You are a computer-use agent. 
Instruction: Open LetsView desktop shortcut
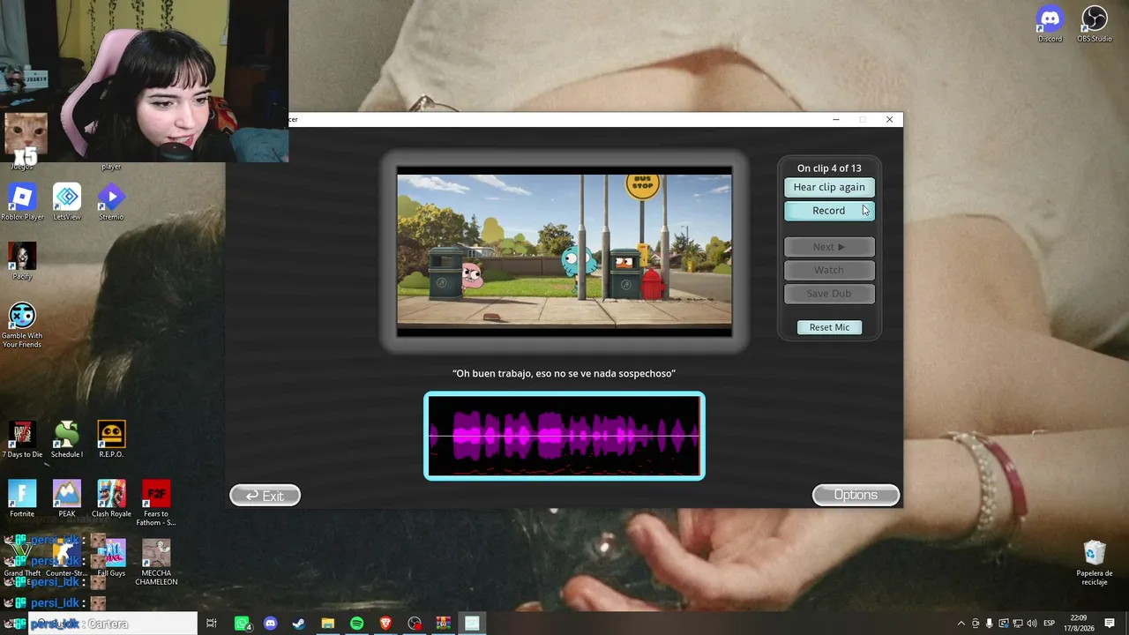[67, 202]
